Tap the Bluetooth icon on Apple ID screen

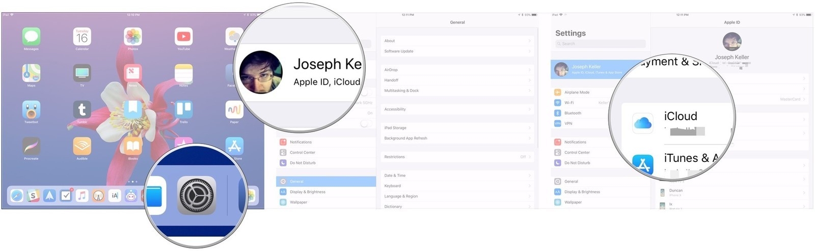(x=557, y=113)
